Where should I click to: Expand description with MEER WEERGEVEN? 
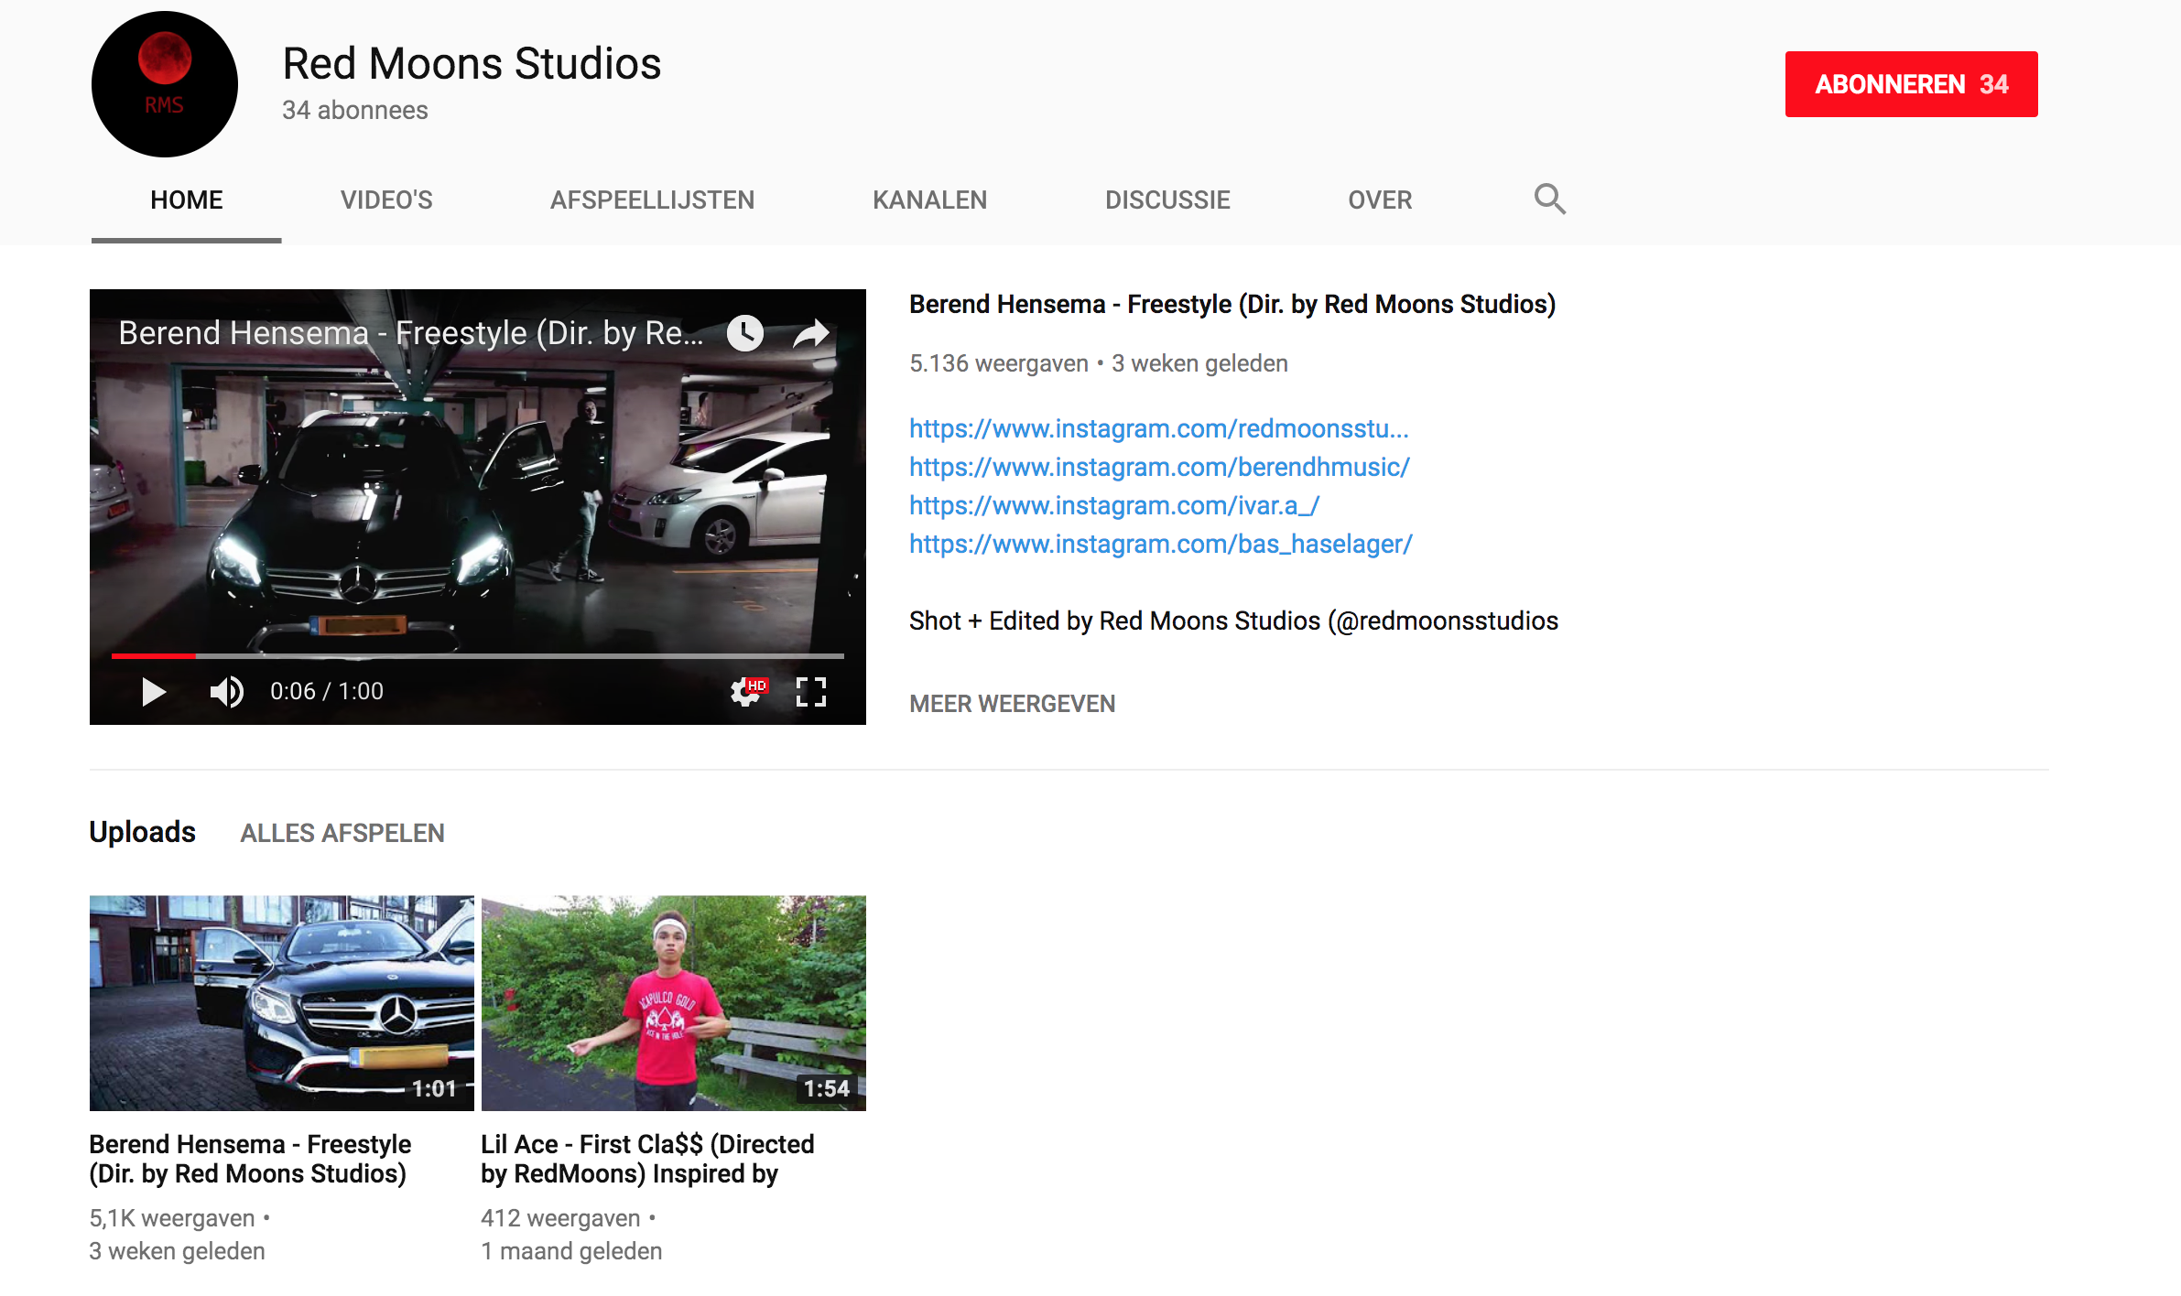pyautogui.click(x=1012, y=704)
